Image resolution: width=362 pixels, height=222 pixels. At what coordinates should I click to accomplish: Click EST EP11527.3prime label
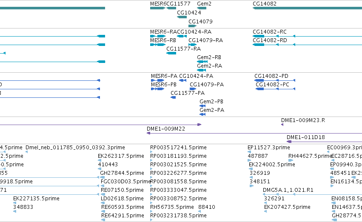[268, 148]
